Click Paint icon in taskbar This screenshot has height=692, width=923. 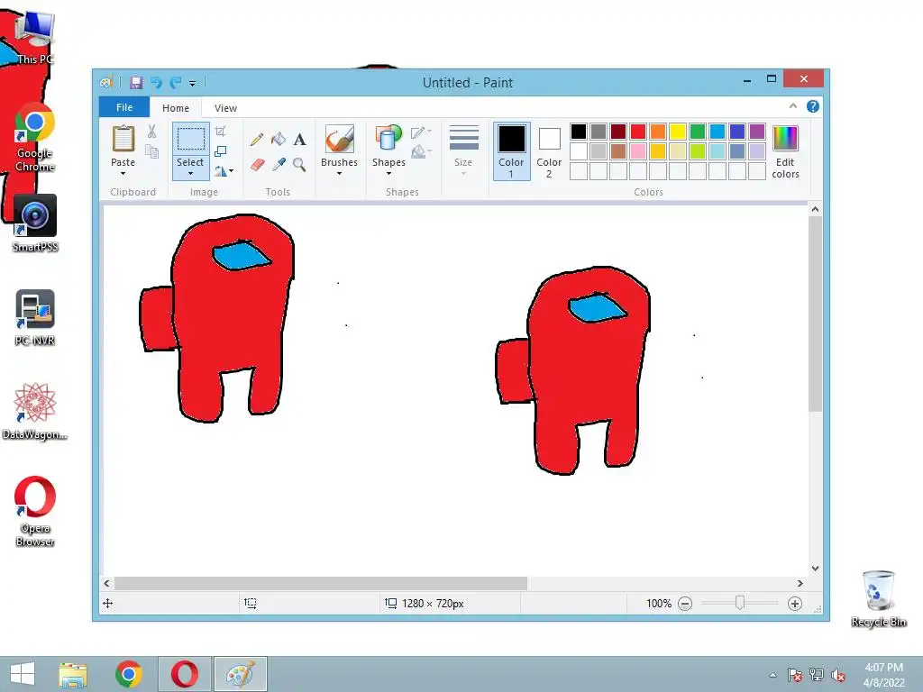tap(240, 674)
